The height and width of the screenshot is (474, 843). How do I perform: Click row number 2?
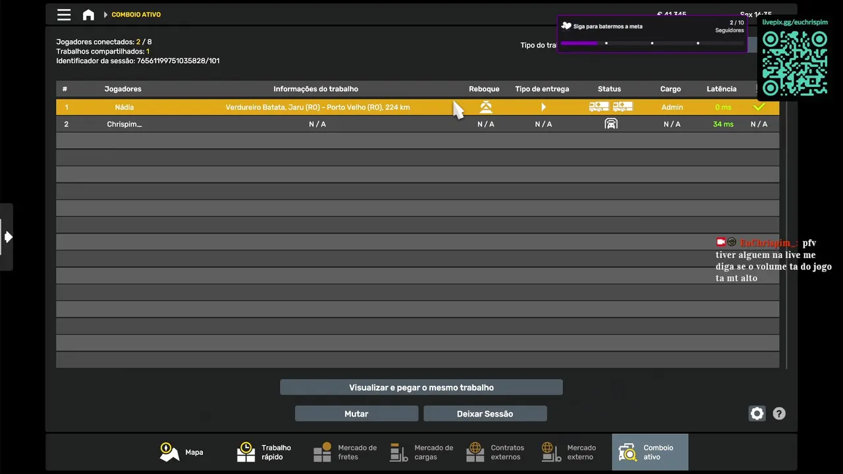click(66, 124)
